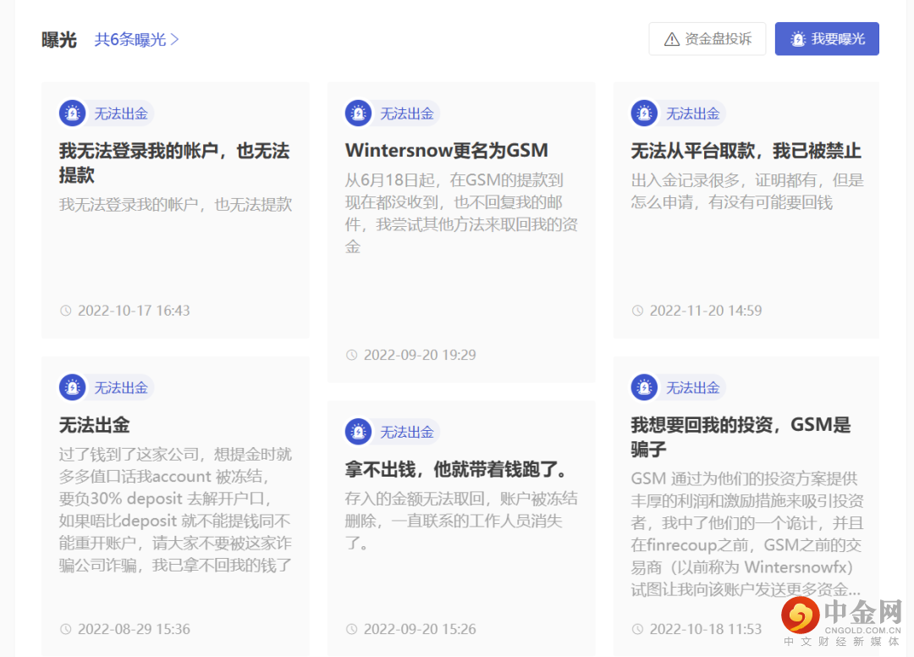Click the timestamp 2022-09-20 15:26
The height and width of the screenshot is (657, 914).
tap(420, 629)
